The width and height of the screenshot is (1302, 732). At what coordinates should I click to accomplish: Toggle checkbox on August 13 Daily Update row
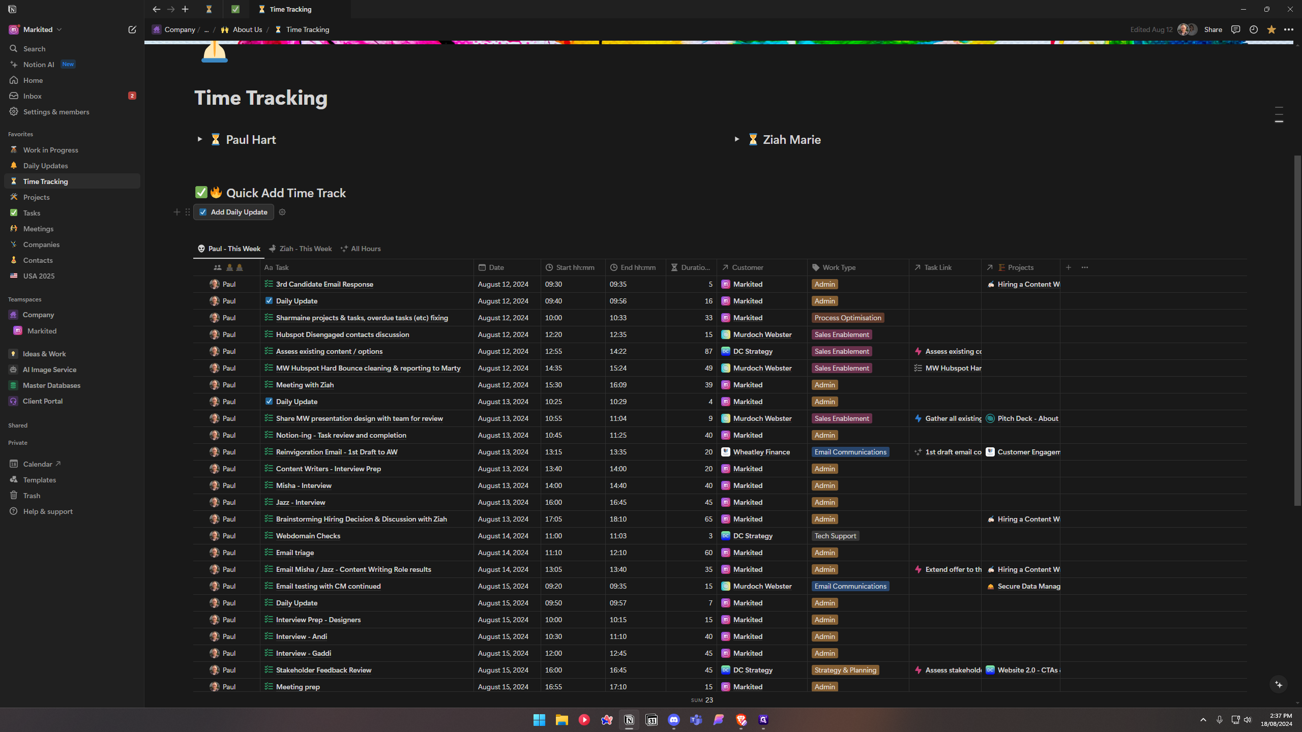click(x=269, y=402)
